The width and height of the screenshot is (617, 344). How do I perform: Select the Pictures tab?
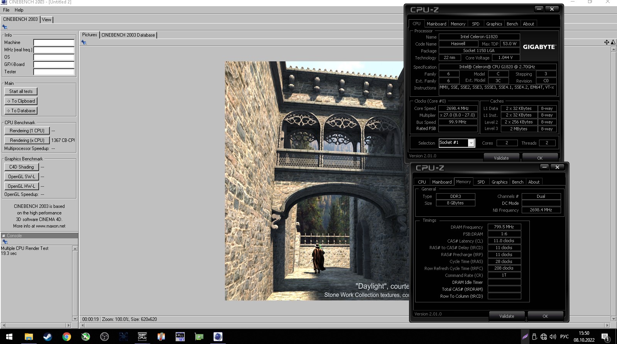click(x=90, y=35)
